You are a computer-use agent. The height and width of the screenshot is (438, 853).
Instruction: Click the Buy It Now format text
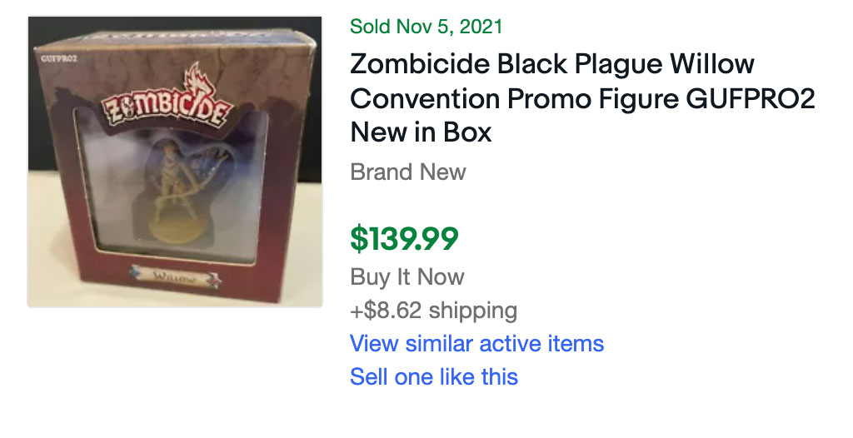click(x=407, y=277)
